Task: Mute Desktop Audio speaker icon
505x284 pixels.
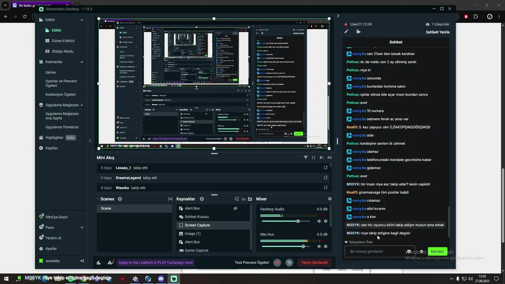Action: point(319,221)
